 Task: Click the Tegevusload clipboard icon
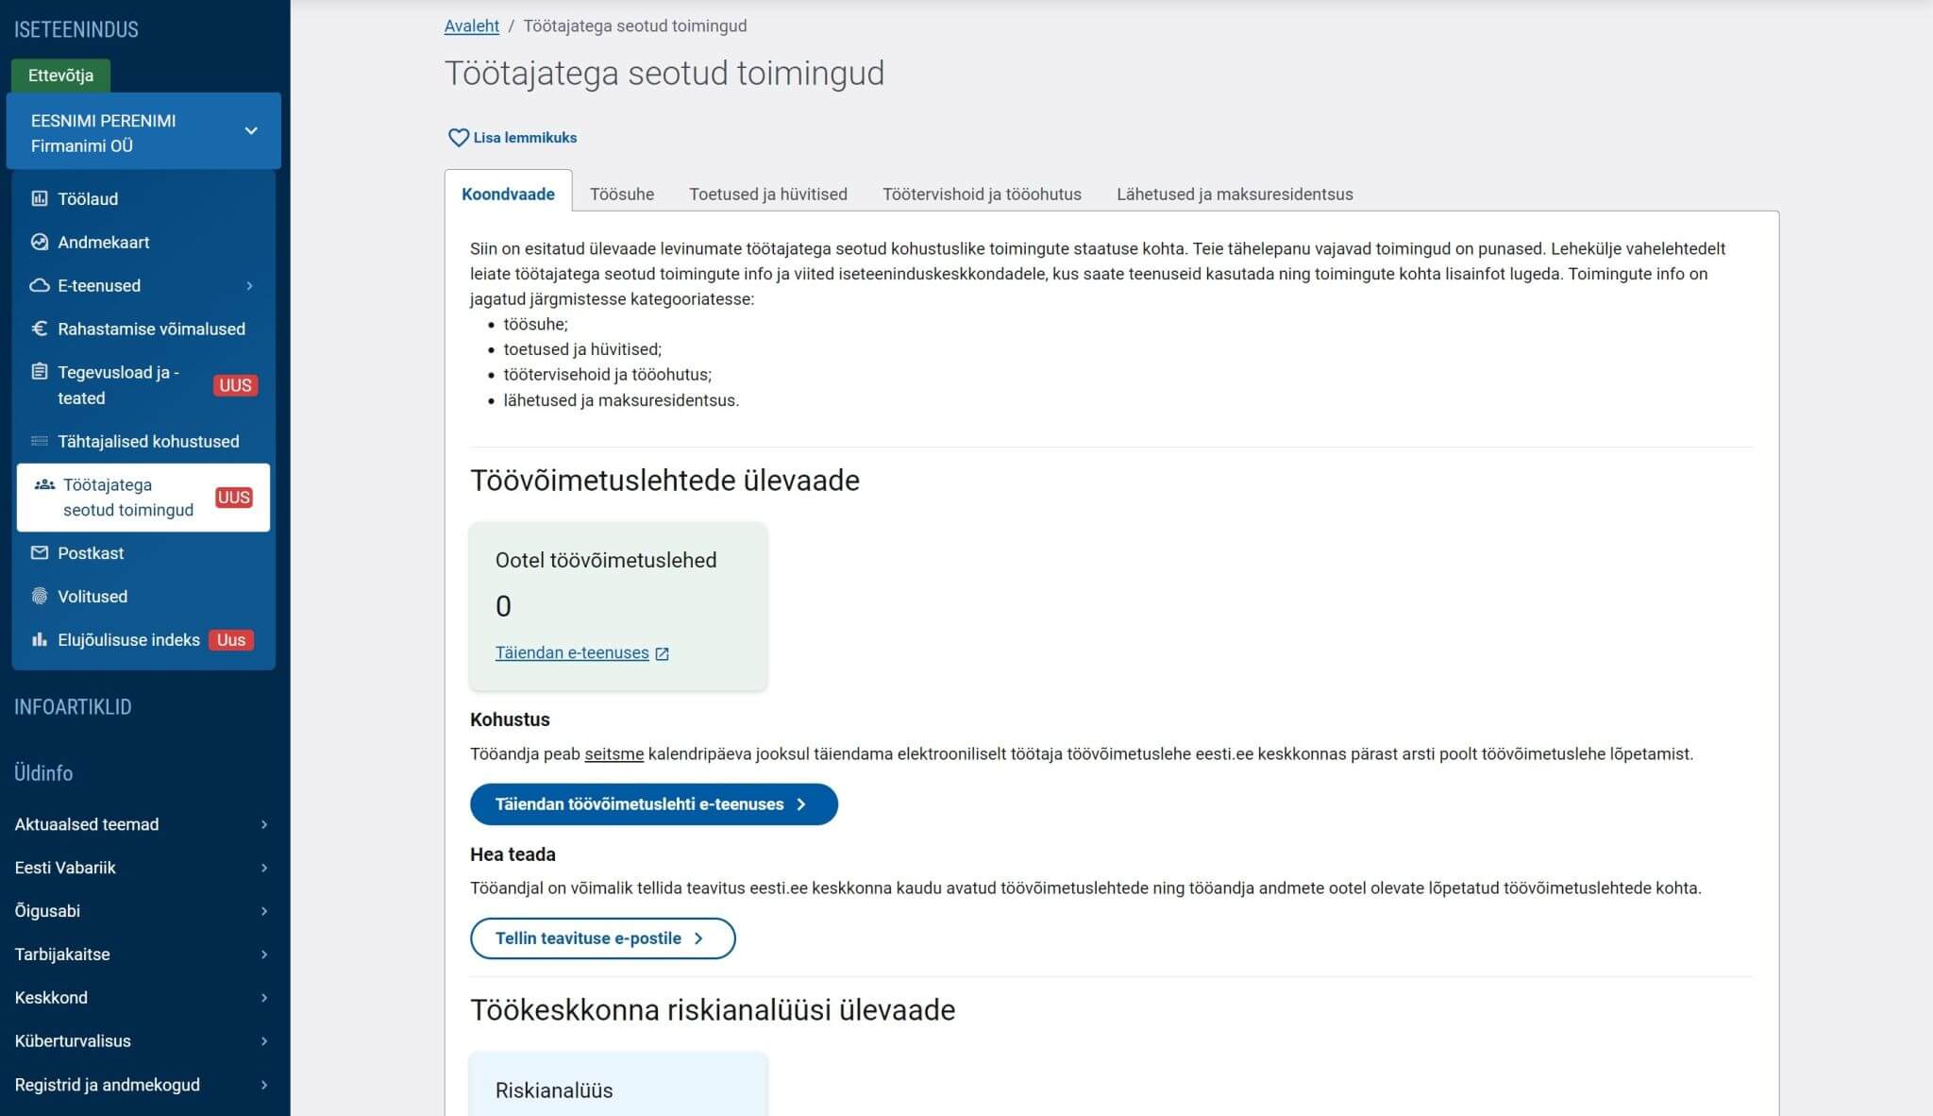click(x=40, y=371)
